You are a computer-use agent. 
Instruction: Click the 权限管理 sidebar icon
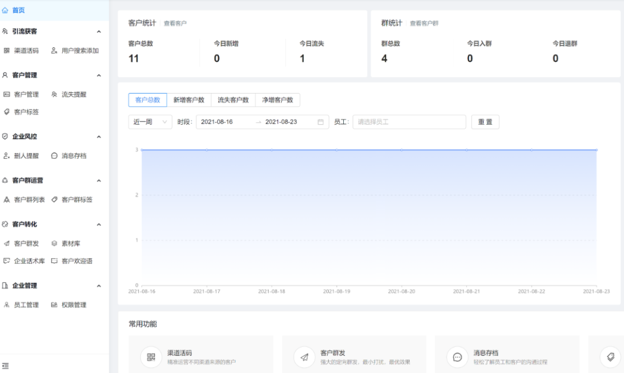pos(54,305)
